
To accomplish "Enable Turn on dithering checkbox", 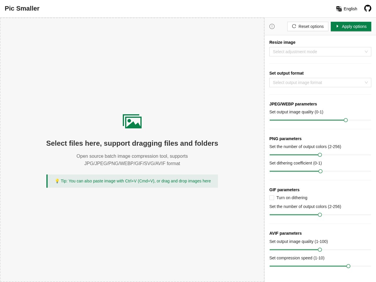I will pyautogui.click(x=272, y=198).
